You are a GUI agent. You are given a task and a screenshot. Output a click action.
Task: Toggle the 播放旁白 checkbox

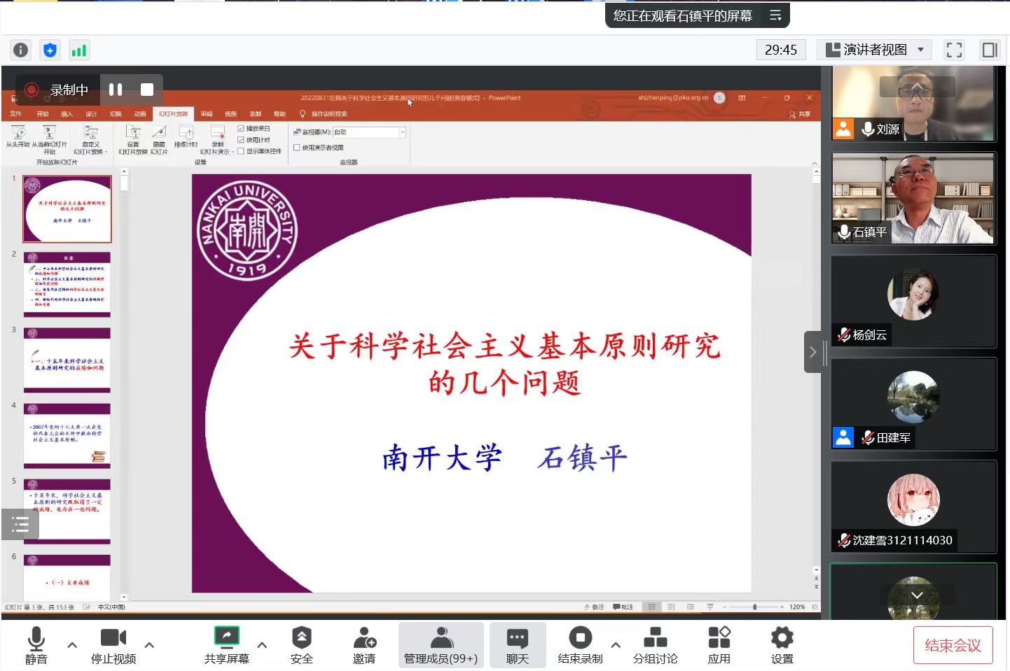coord(241,129)
